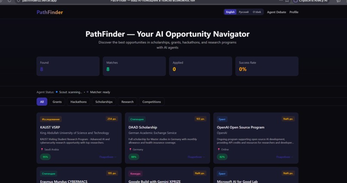Viewport: 347px width, 183px height.
Task: Click the Исследование tag on KAUST VSRP card
Action: pyautogui.click(x=51, y=119)
